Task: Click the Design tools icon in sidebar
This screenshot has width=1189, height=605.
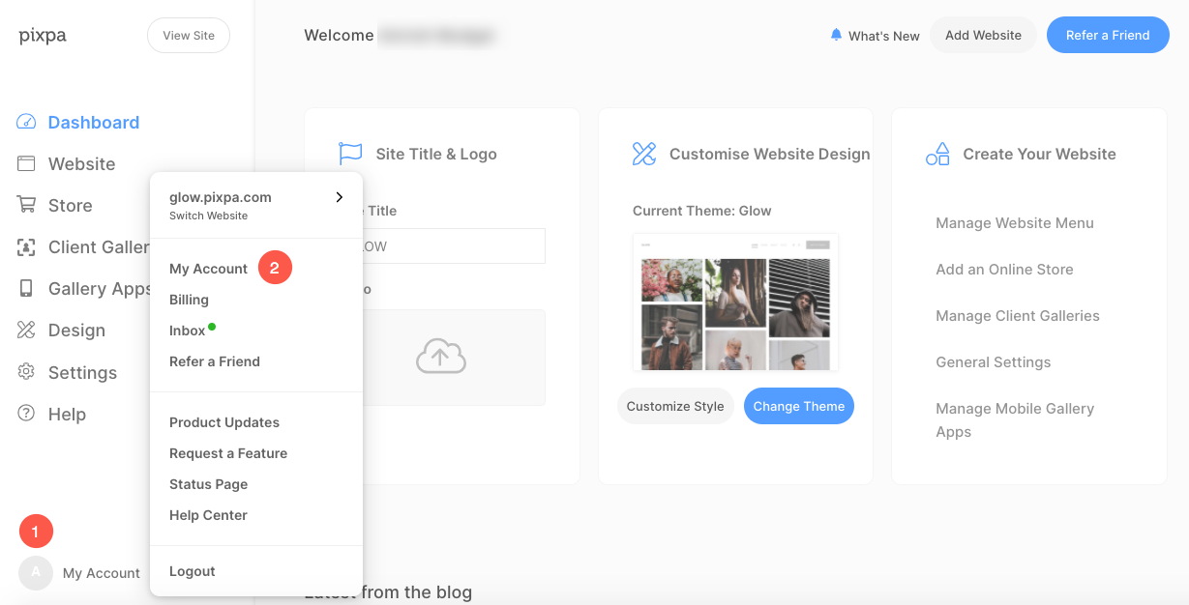Action: pyautogui.click(x=26, y=331)
